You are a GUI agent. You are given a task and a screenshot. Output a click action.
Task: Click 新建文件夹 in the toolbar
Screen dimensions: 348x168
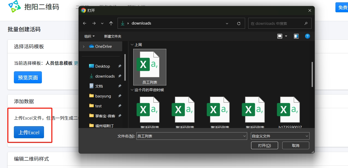[113, 36]
